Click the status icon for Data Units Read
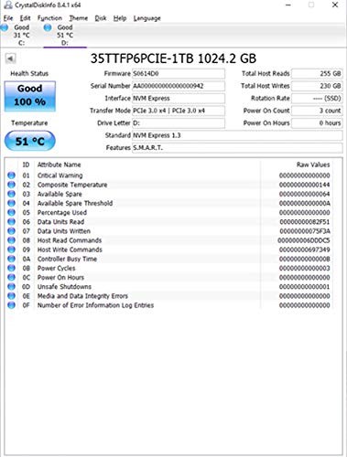This screenshot has height=457, width=347. (x=11, y=221)
